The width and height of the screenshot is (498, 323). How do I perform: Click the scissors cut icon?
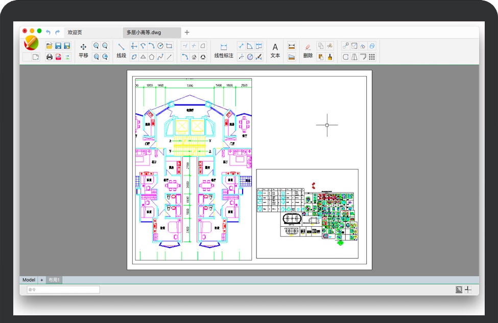tap(329, 46)
